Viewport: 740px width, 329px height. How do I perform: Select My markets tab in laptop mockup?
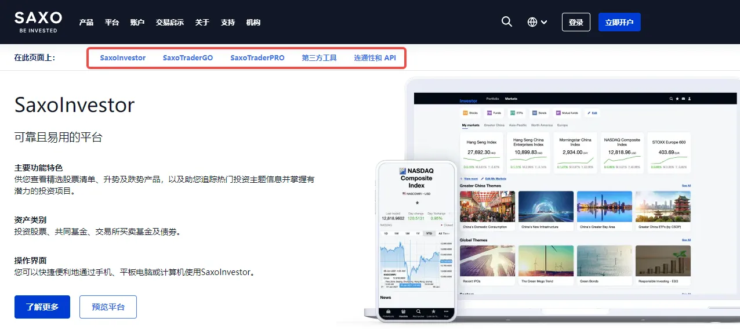470,125
